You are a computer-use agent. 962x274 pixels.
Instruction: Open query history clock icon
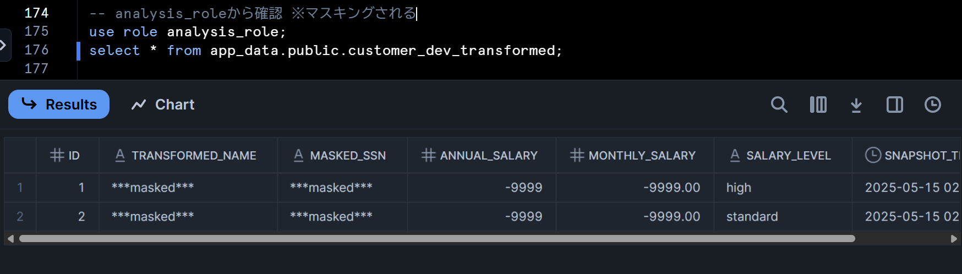coord(932,105)
